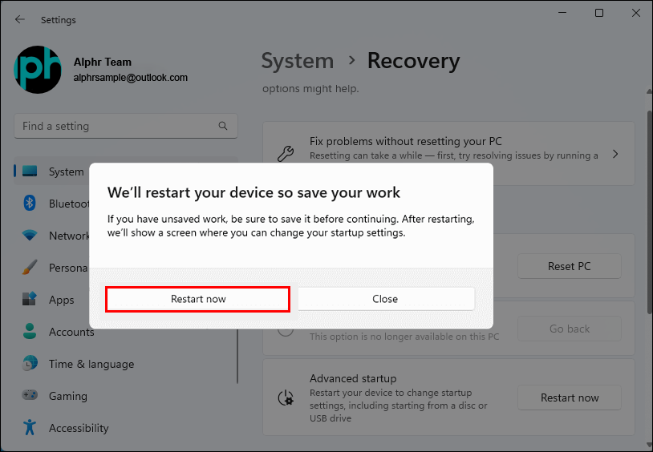Maximize the Settings window
The width and height of the screenshot is (653, 452).
pyautogui.click(x=598, y=13)
